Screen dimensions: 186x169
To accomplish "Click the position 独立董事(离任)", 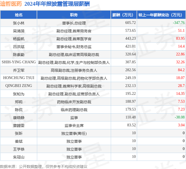I will (74, 133).
